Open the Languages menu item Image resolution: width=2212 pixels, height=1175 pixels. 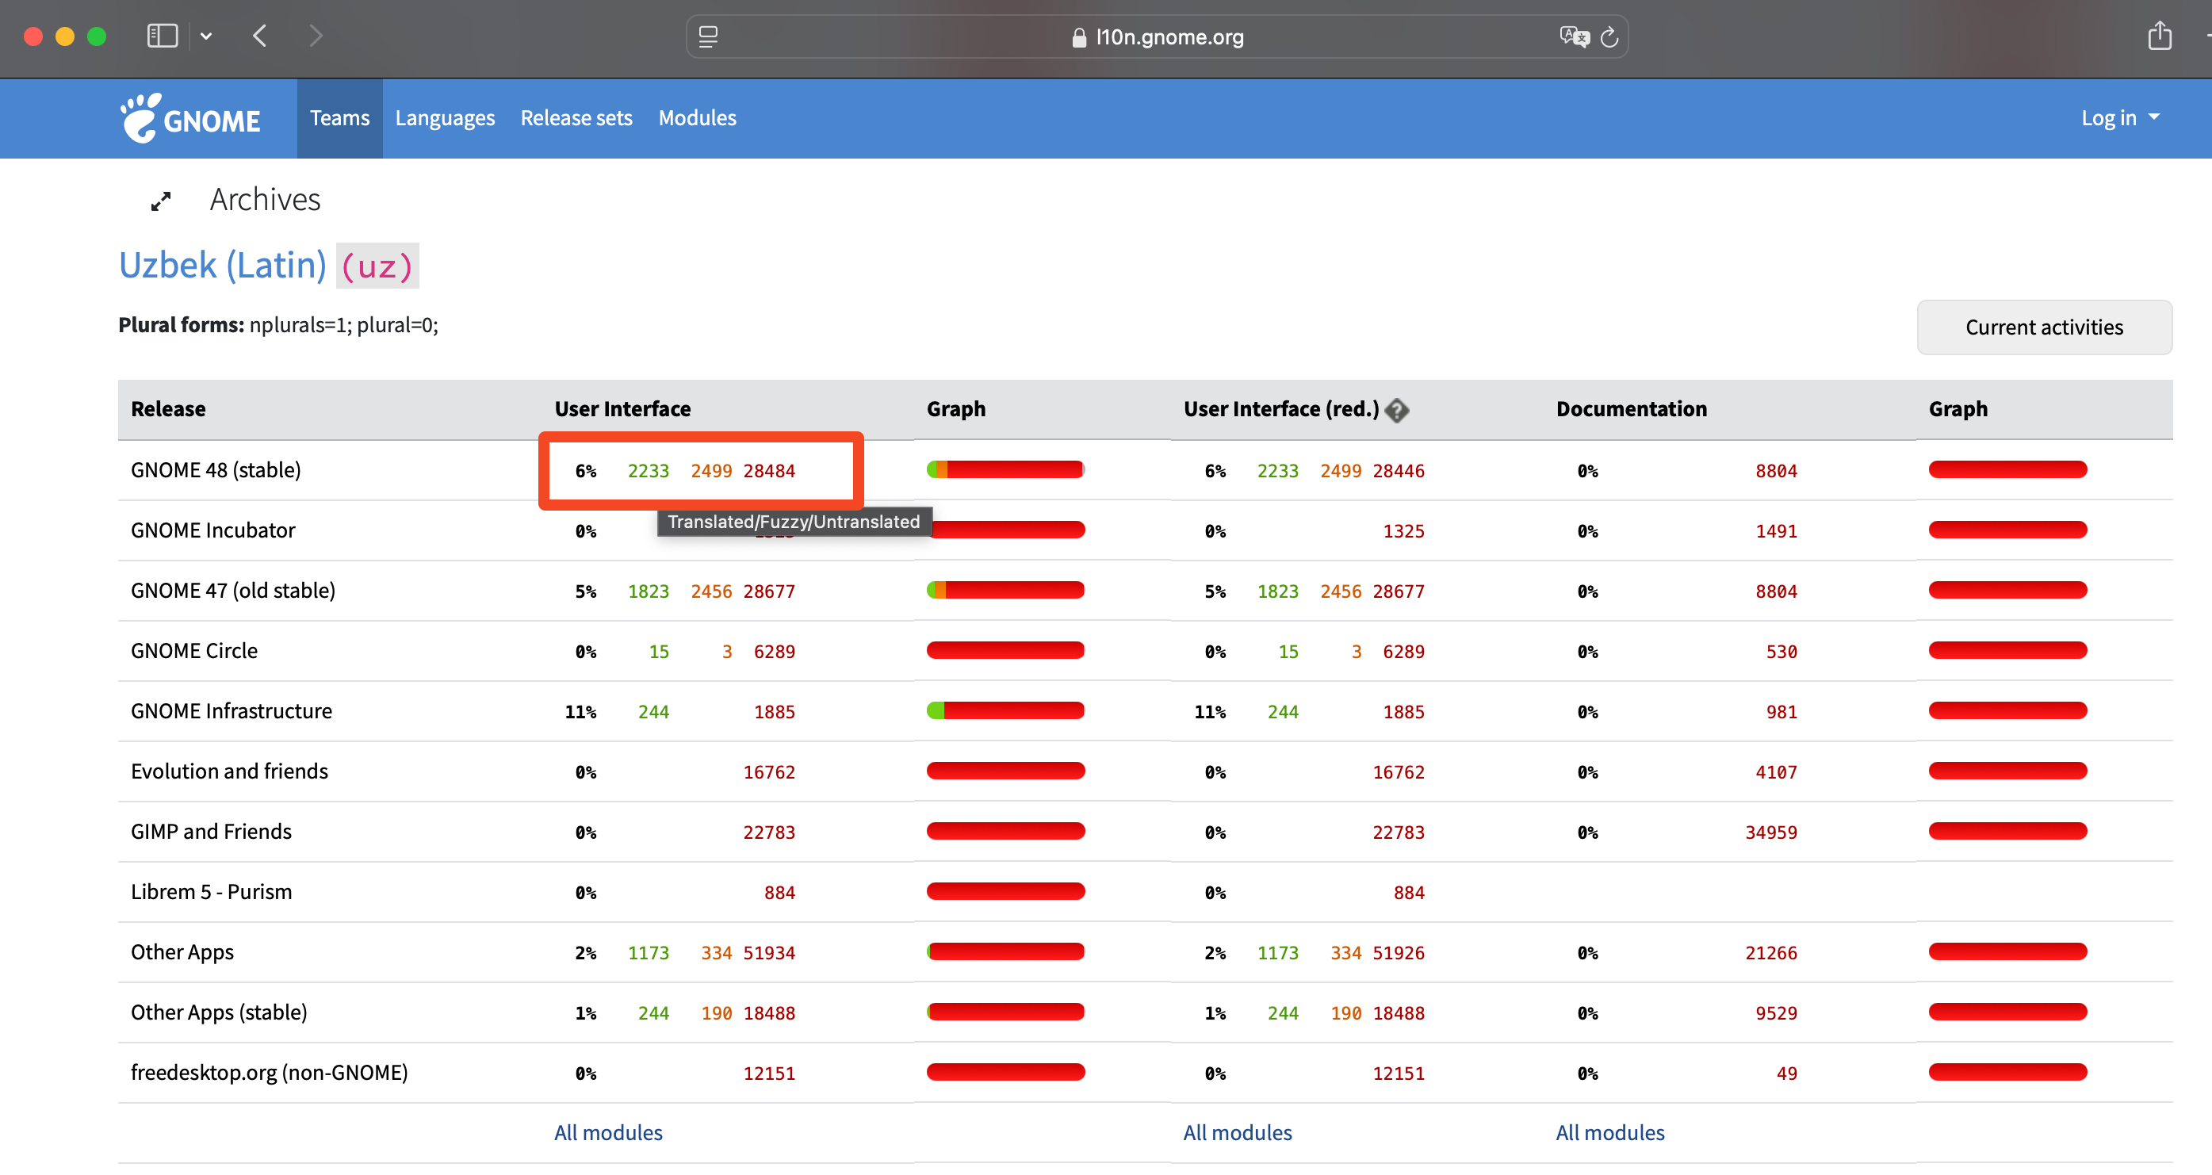coord(444,119)
